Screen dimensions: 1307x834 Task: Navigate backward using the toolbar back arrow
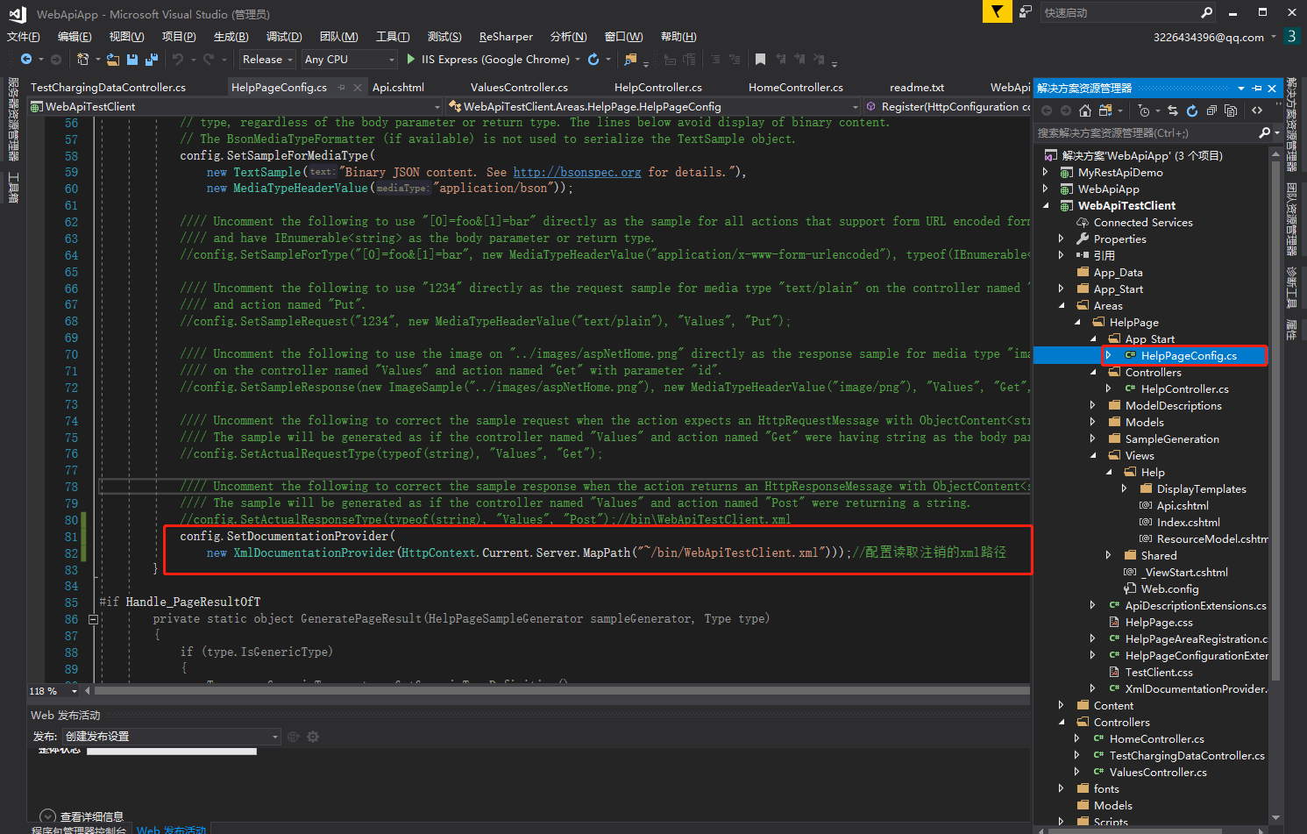[x=25, y=60]
